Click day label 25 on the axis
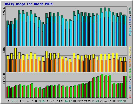This screenshot has width=133, height=104. tap(101, 101)
